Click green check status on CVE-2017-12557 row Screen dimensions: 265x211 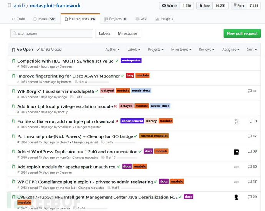(x=180, y=197)
